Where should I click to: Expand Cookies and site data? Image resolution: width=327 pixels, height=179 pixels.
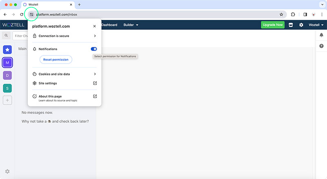coord(65,74)
